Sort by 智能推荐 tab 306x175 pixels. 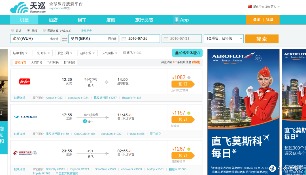pos(20,62)
